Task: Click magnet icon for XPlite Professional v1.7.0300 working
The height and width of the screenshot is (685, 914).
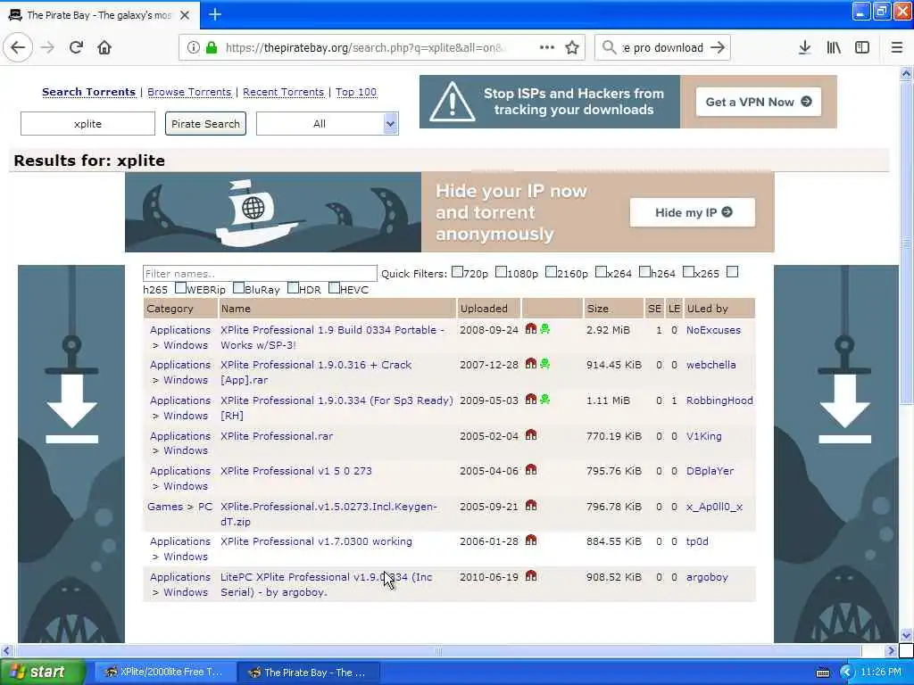Action: (530, 541)
